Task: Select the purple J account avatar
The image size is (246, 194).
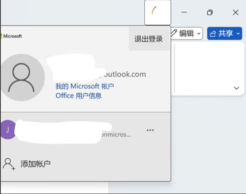Action: pos(8,130)
